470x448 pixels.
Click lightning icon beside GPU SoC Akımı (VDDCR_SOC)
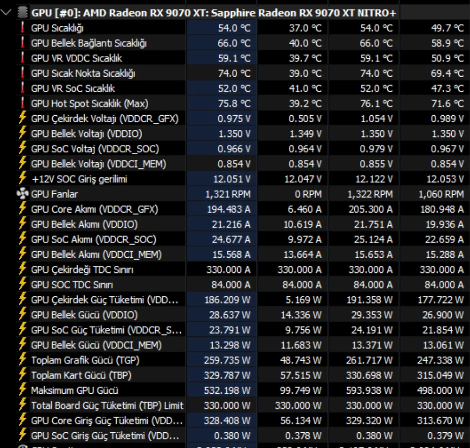point(22,239)
